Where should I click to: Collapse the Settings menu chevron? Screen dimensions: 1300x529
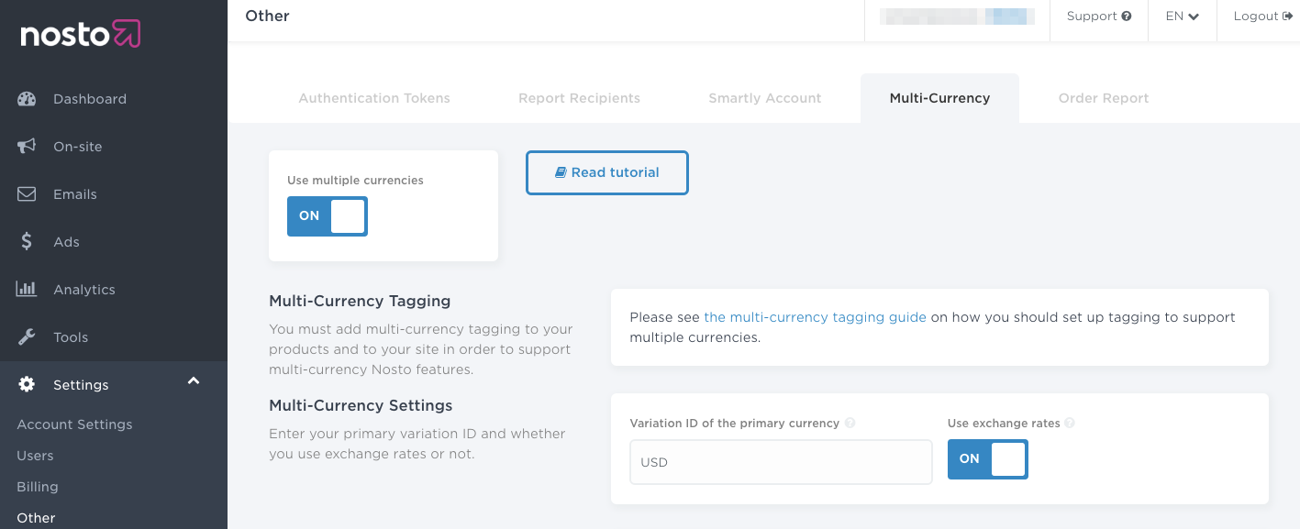(x=194, y=381)
